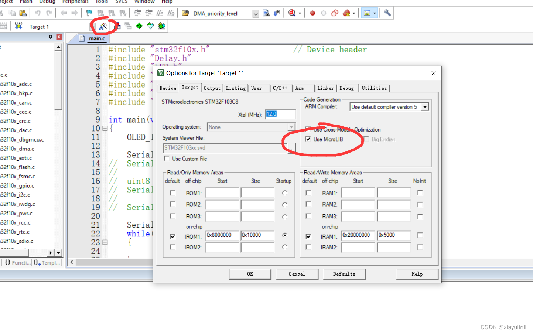The width and height of the screenshot is (533, 334).
Task: Switch to the Utilities tab
Action: click(374, 88)
